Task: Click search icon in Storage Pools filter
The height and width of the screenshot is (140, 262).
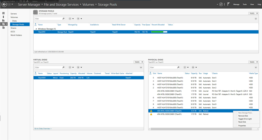Action: click(x=63, y=19)
